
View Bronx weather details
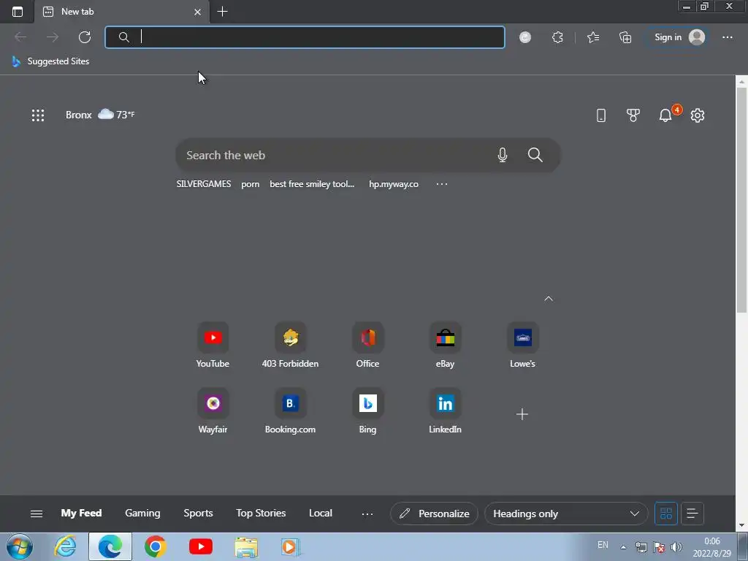100,115
